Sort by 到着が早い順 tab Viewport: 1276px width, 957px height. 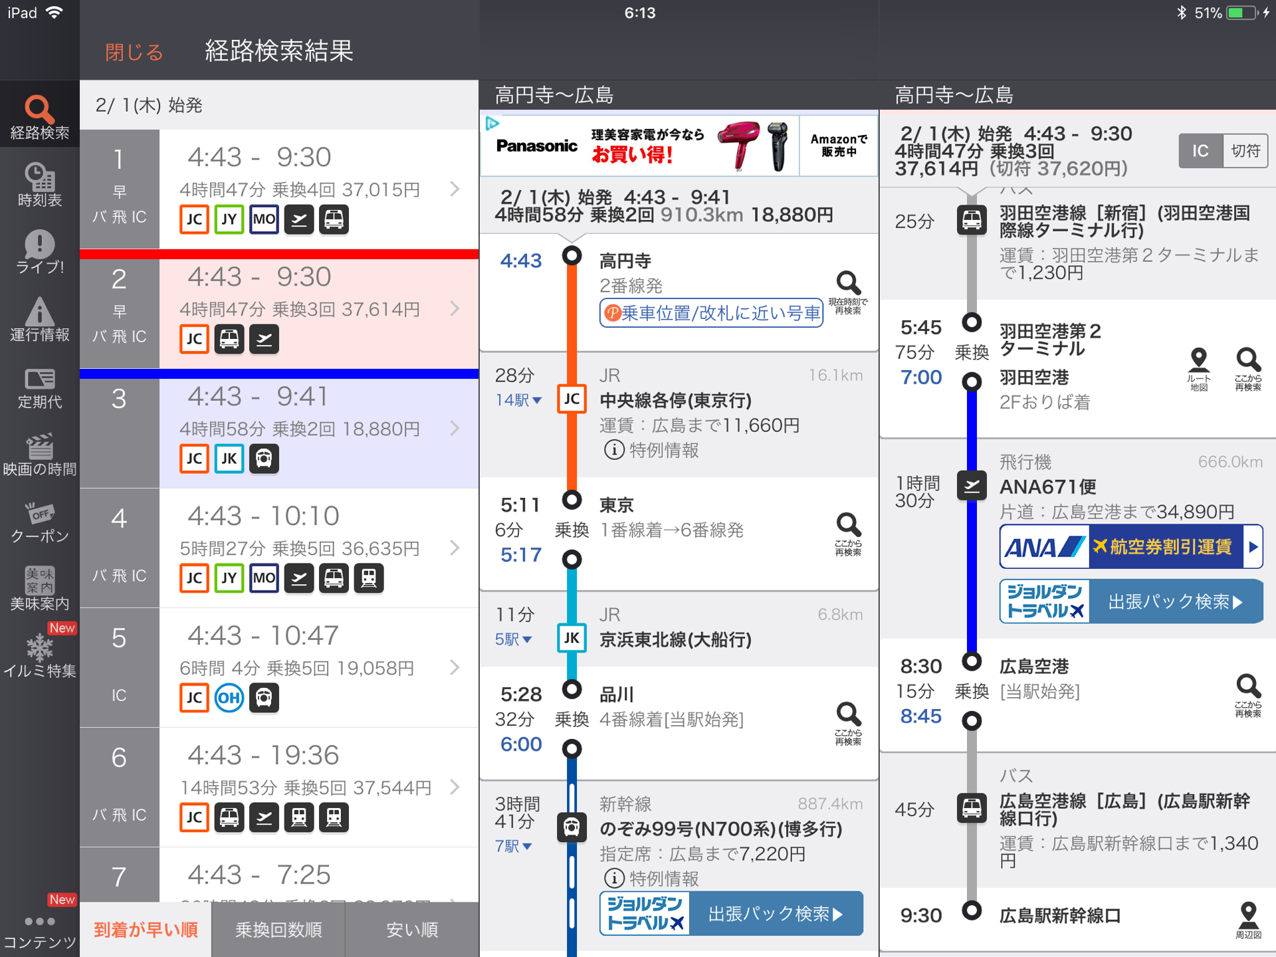click(x=146, y=930)
